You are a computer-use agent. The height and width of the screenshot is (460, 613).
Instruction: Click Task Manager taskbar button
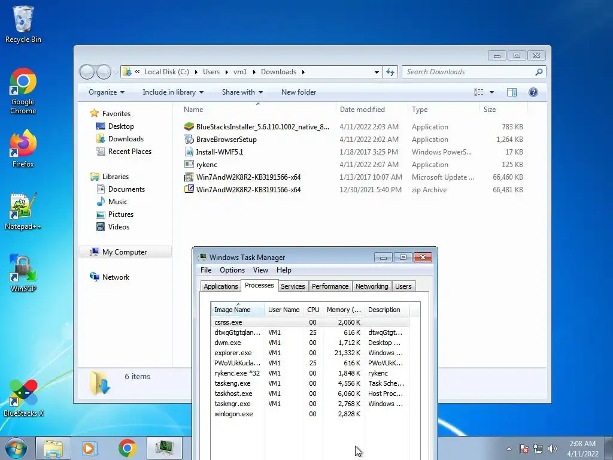pyautogui.click(x=164, y=448)
